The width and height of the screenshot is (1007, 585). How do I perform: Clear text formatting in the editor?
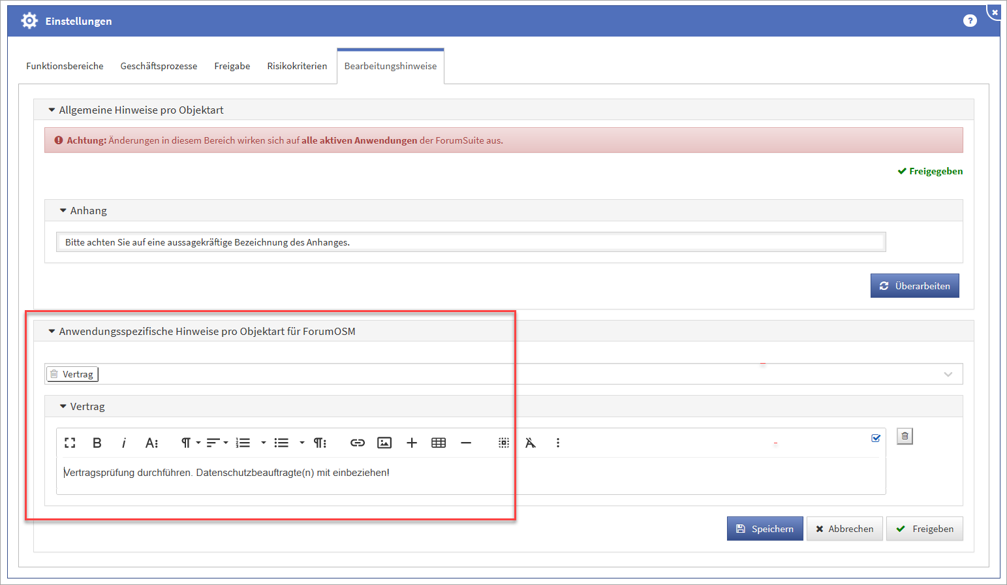531,443
